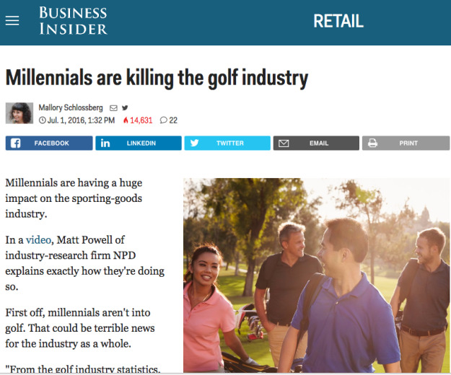Print the article
The image size is (451, 375).
pos(405,143)
